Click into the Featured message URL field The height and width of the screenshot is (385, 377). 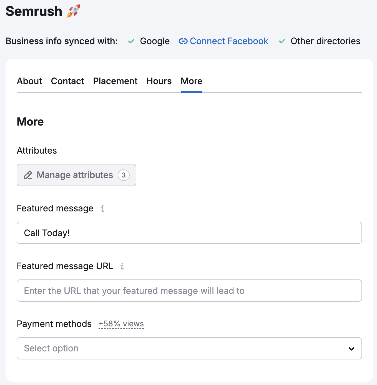[189, 291]
